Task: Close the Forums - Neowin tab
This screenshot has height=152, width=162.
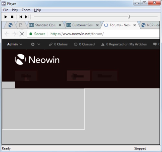Action: pos(134,25)
